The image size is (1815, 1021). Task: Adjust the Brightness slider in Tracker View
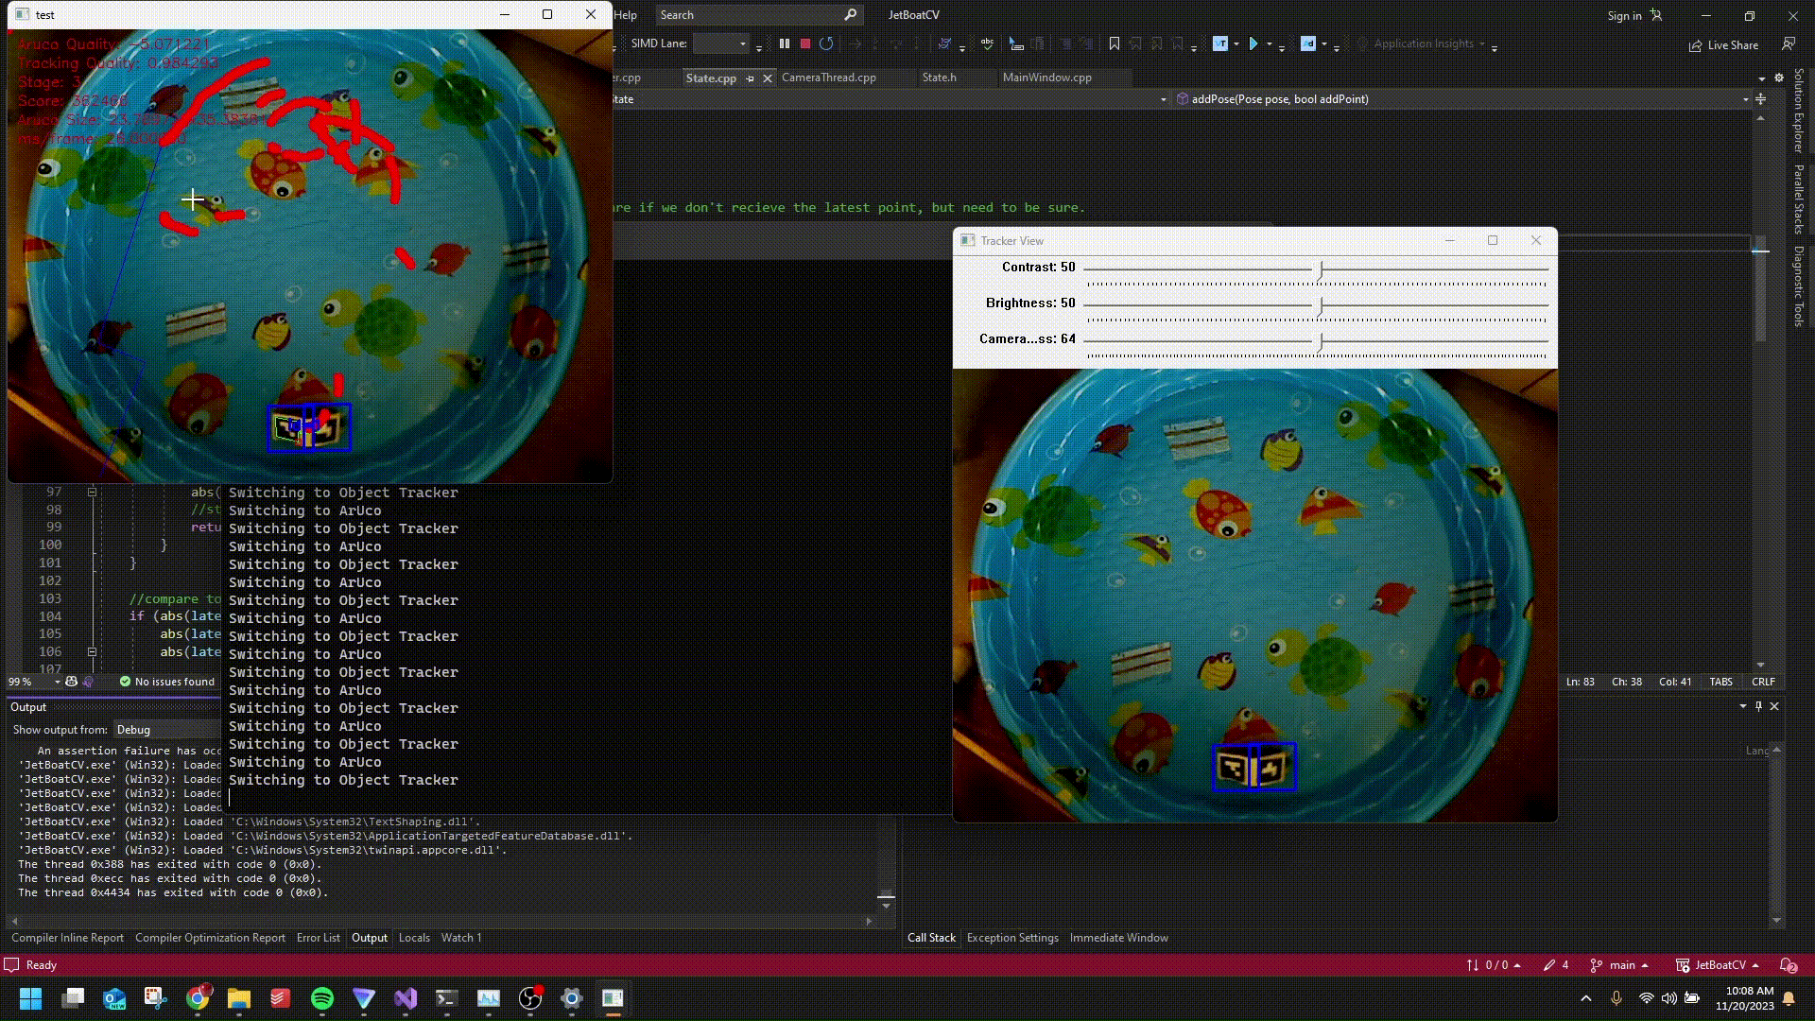(1321, 304)
